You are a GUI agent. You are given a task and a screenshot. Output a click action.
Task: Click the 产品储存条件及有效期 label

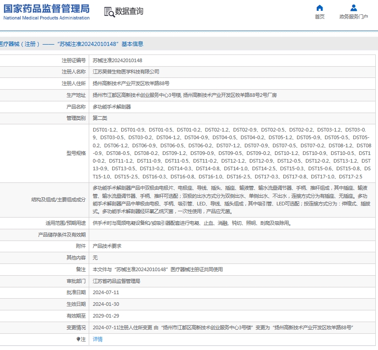(62, 235)
